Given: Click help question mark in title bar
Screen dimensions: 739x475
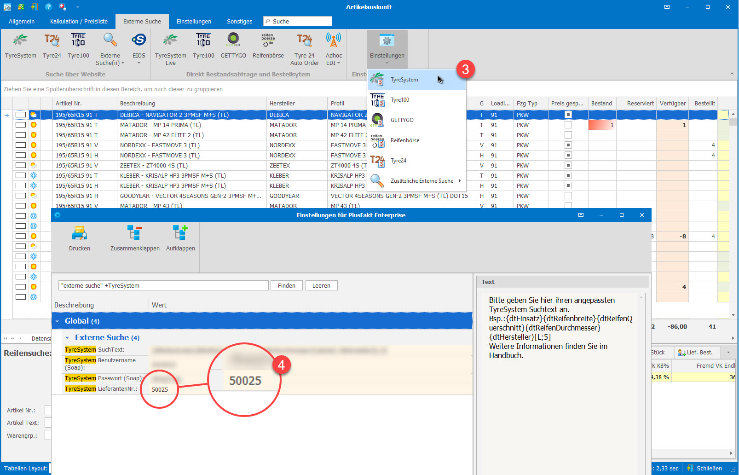Looking at the screenshot, I should point(48,7).
